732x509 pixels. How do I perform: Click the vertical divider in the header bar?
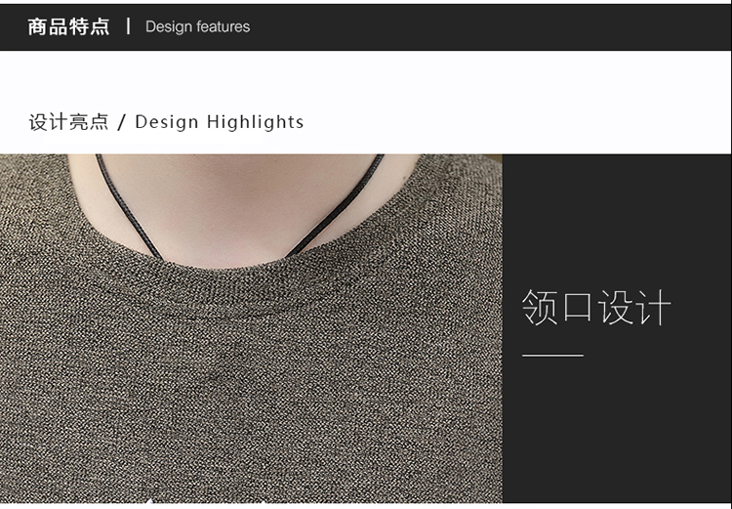(x=128, y=26)
